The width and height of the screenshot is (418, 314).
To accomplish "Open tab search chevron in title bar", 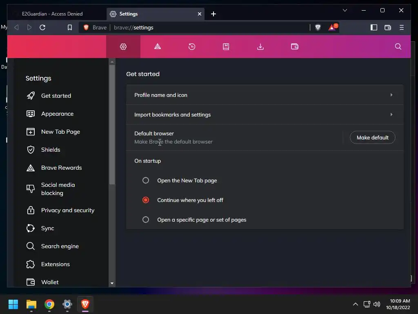I will coord(345,10).
